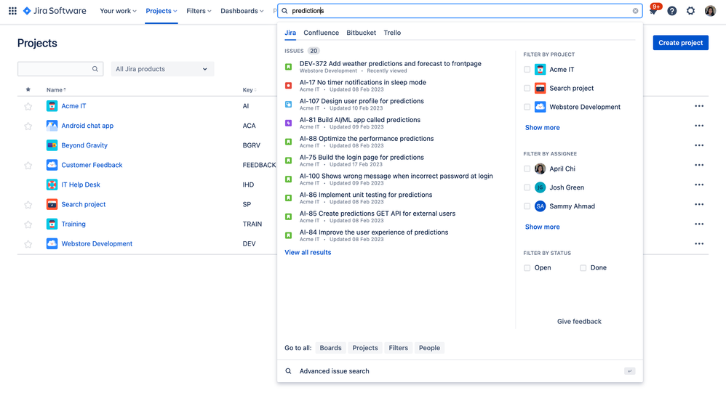Select the Bitbucket search tab

(361, 33)
